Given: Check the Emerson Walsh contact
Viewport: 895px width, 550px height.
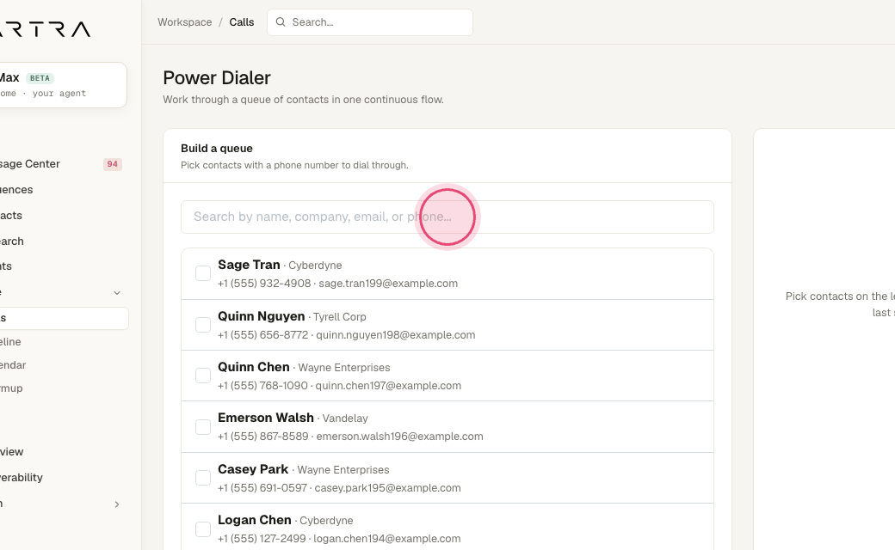Looking at the screenshot, I should point(203,427).
